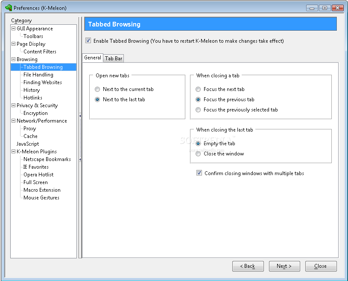Select Empty the tab radio button
348x281 pixels.
198,143
